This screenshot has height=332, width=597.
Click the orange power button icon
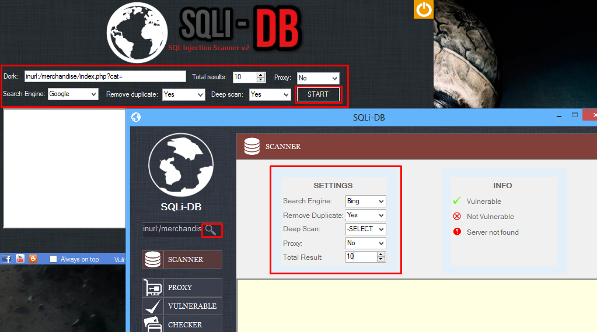(423, 9)
